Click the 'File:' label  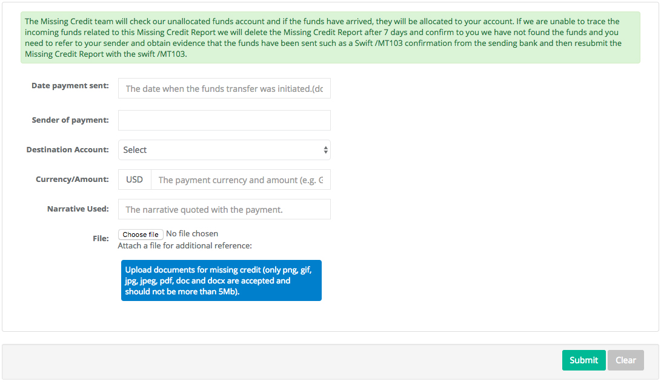point(101,238)
